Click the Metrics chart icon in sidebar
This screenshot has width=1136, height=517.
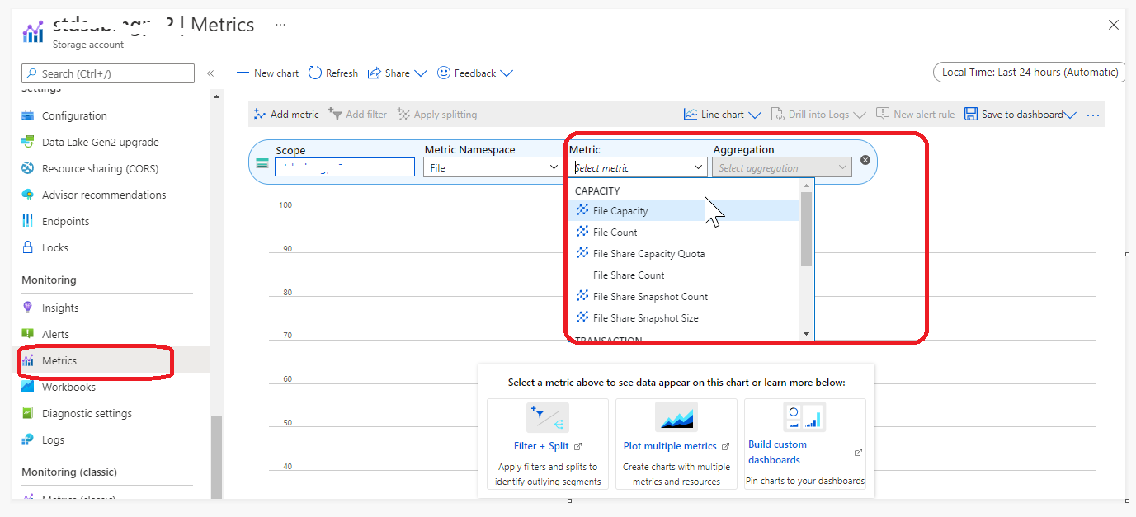click(x=28, y=360)
